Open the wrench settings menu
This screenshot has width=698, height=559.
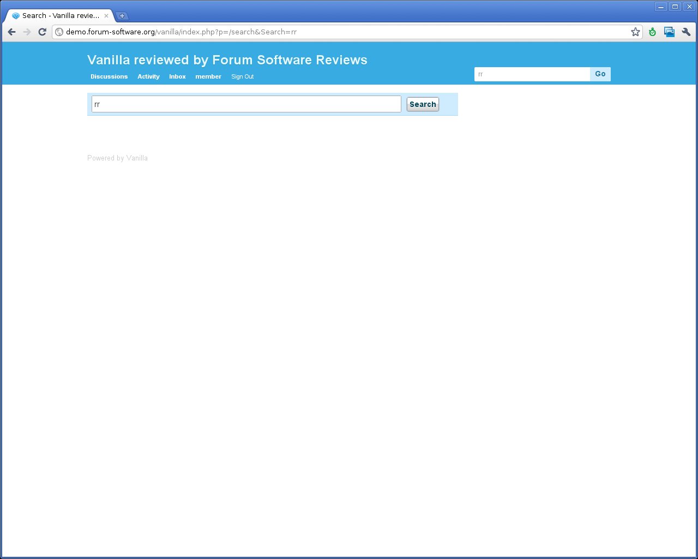tap(686, 32)
